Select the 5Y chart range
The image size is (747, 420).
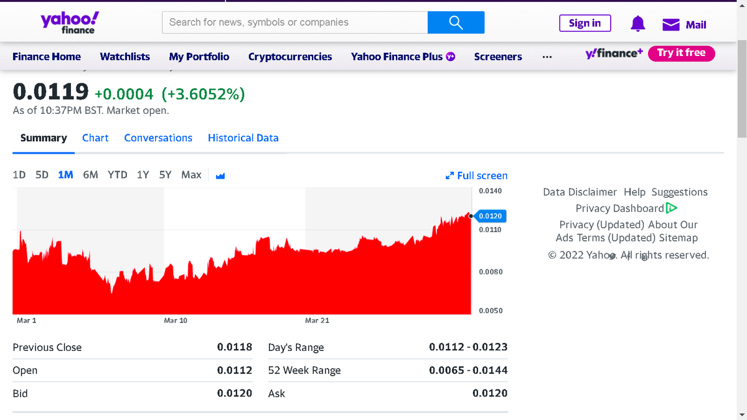point(165,175)
